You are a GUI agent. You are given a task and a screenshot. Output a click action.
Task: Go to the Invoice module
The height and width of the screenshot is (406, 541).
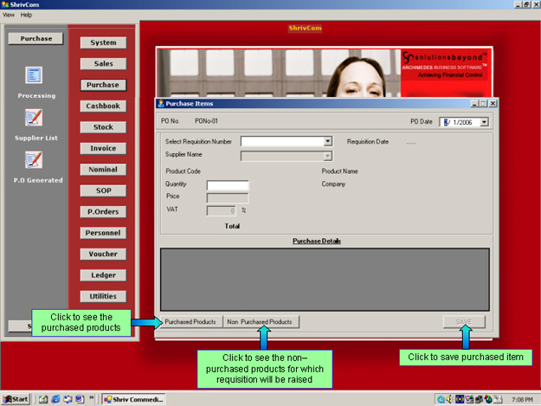point(103,148)
